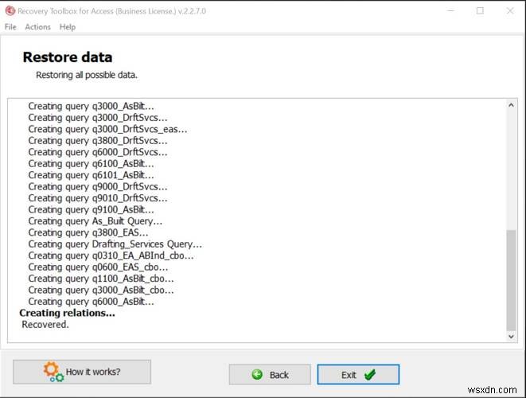Click the 'Restore data' heading

[68, 57]
